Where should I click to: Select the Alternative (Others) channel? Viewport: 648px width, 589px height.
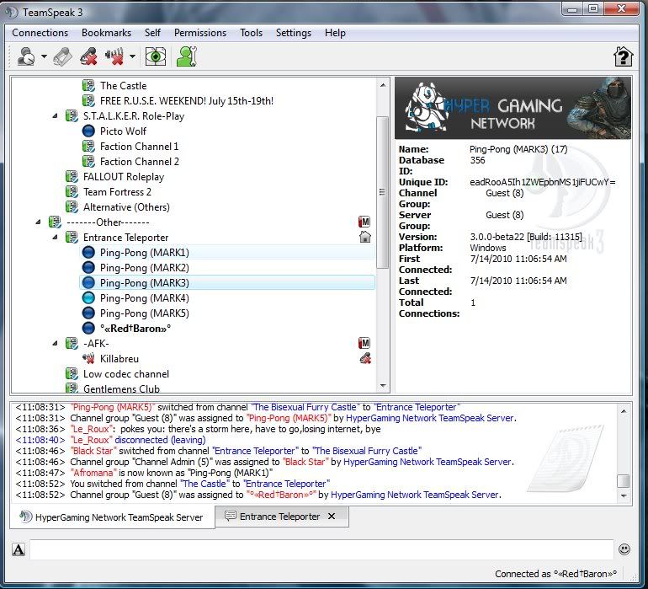pyautogui.click(x=126, y=207)
